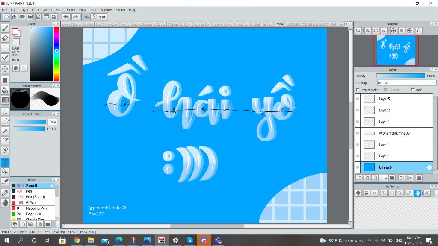
Task: Open Skype from the taskbar
Action: click(x=189, y=240)
